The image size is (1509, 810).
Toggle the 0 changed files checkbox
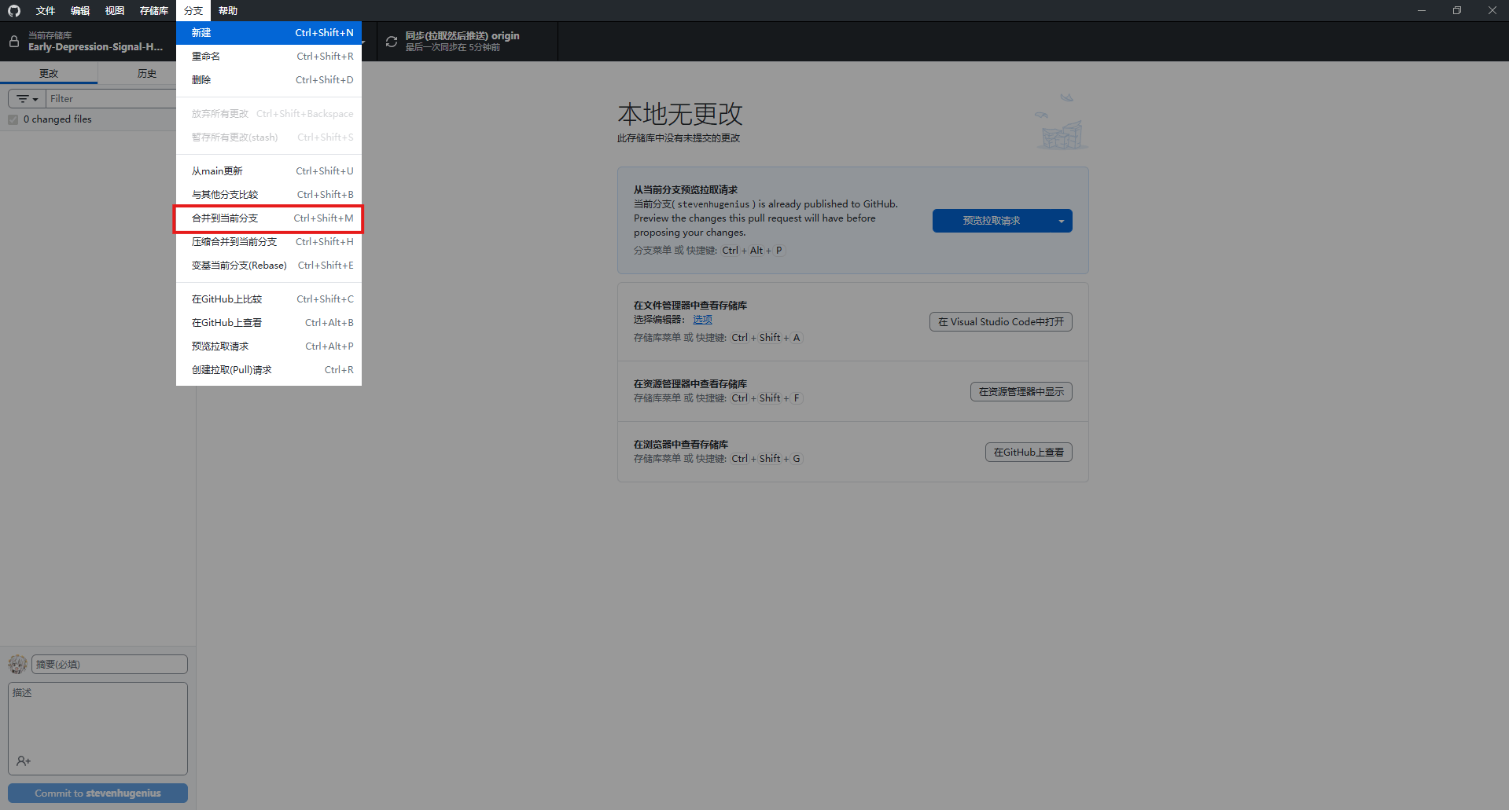tap(13, 119)
